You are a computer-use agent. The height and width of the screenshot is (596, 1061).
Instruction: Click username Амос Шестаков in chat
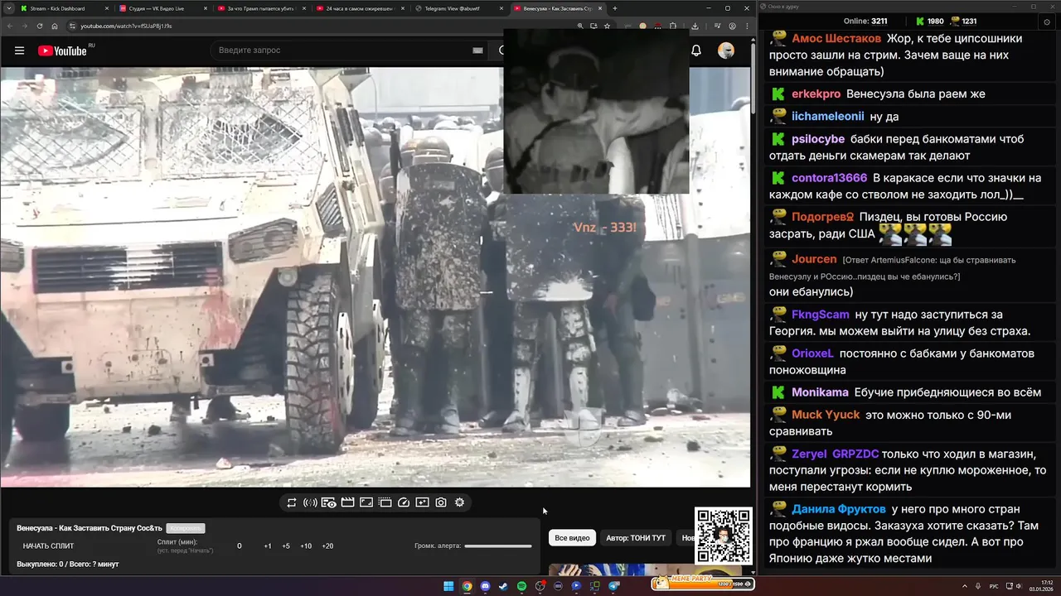click(836, 39)
